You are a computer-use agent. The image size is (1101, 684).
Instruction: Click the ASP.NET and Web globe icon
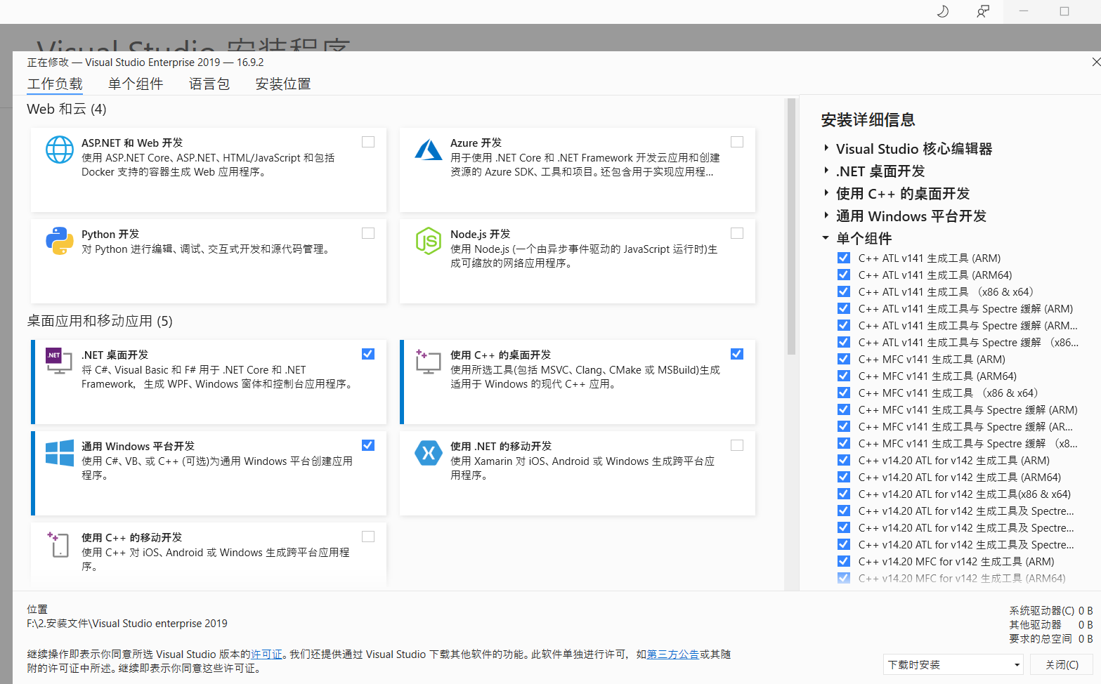[60, 150]
